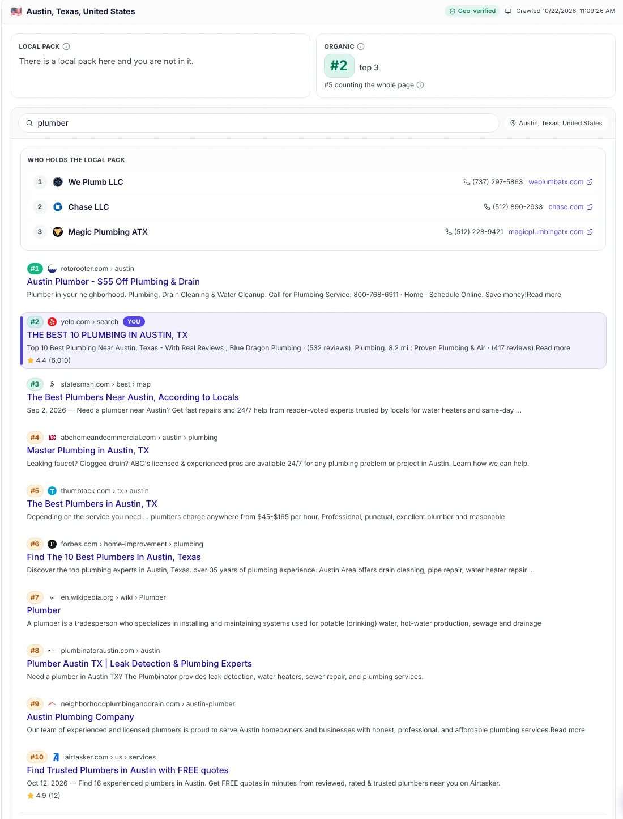Click the #10 rank badge for airtasker
Screen dimensions: 623x819
click(37, 757)
